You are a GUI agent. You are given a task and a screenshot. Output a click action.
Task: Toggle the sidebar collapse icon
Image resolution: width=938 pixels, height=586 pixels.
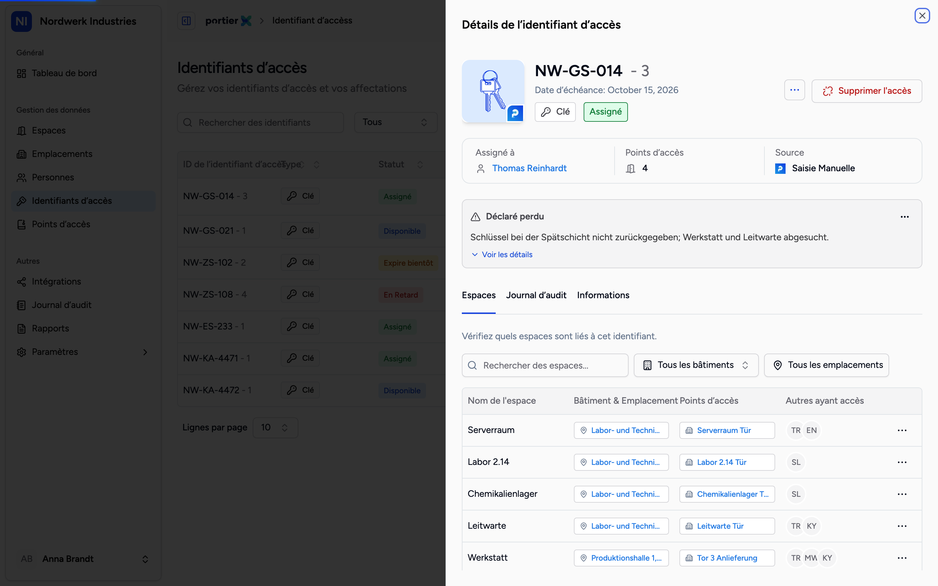[186, 21]
